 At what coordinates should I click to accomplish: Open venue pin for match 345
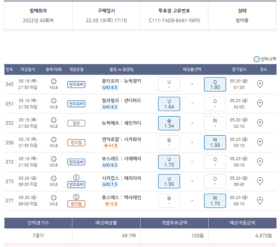coord(260,84)
